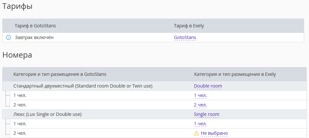Open the Single room category selector
309x138 pixels.
pyautogui.click(x=207, y=114)
